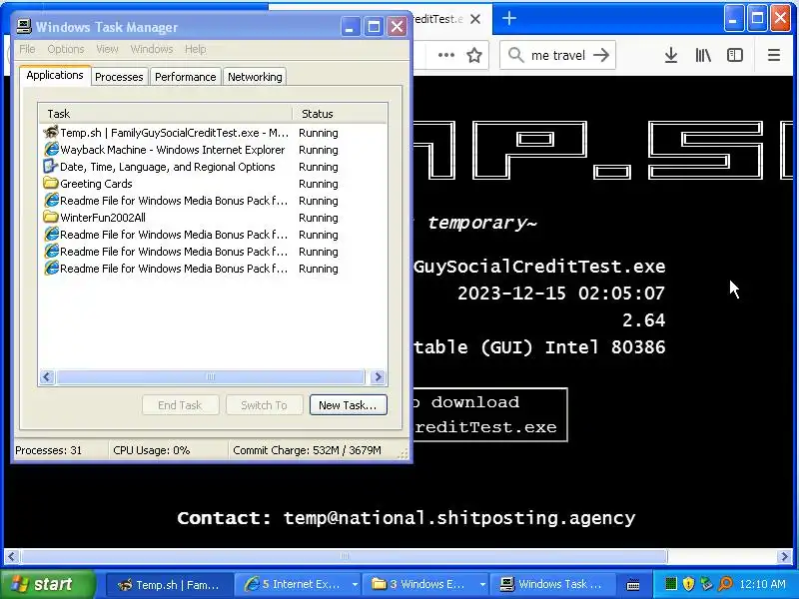Click the Temp.sh taskbar button

[x=169, y=585]
